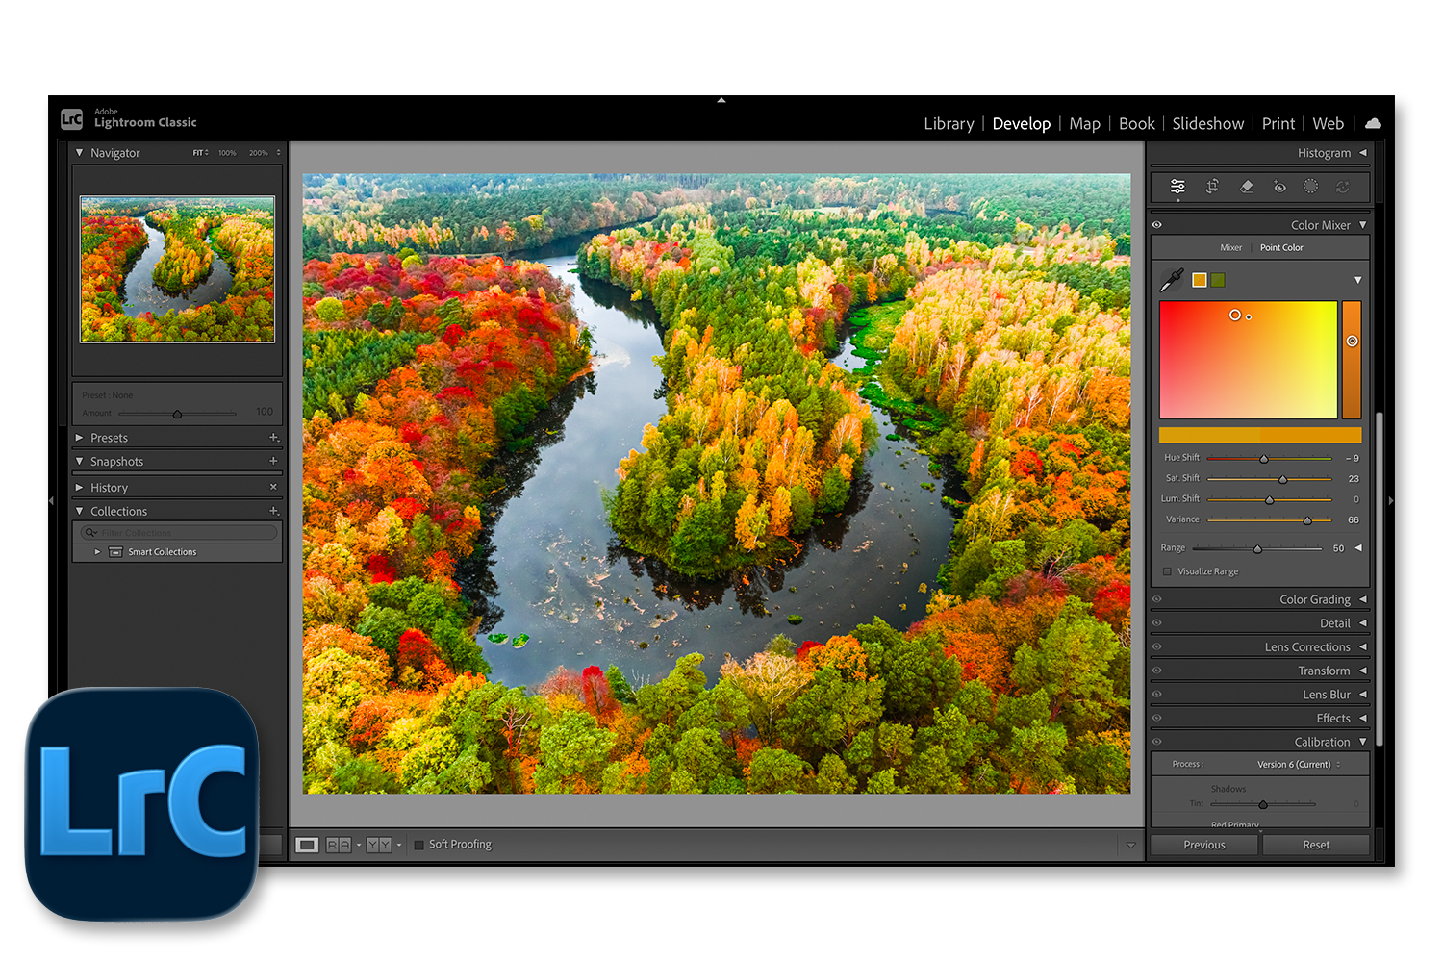Screen dimensions: 1443x962
Task: Clear History with the X icon
Action: pos(273,488)
